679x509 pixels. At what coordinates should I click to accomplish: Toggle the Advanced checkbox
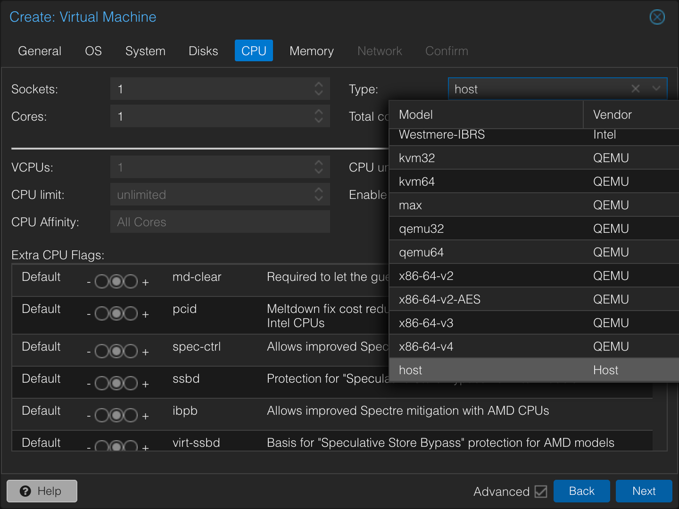coord(541,492)
